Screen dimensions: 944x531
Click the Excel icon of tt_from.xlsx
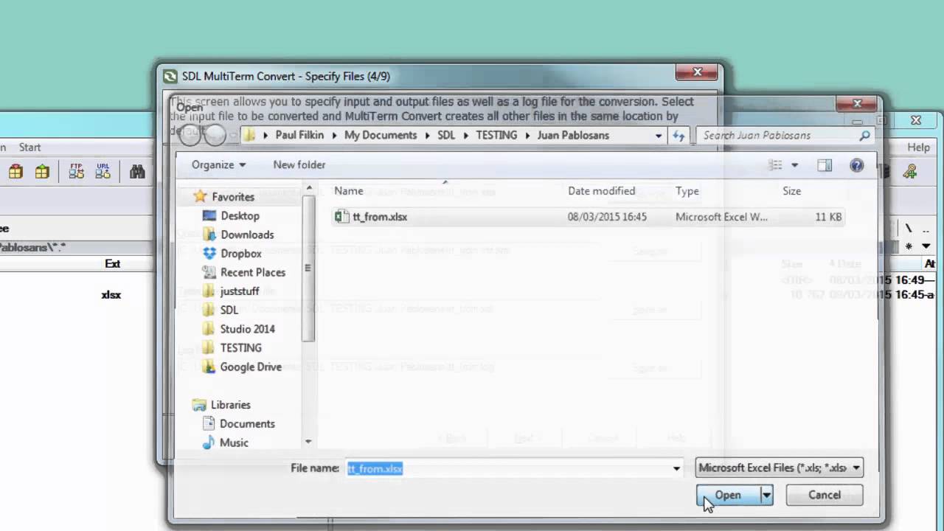pyautogui.click(x=341, y=217)
